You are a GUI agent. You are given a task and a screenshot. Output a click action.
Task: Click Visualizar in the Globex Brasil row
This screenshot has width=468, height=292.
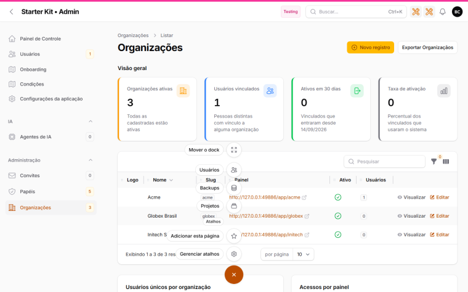click(411, 216)
